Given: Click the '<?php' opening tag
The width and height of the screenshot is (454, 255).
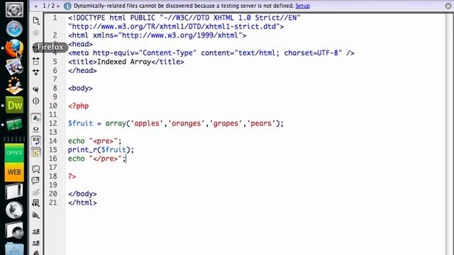Looking at the screenshot, I should click(x=78, y=106).
